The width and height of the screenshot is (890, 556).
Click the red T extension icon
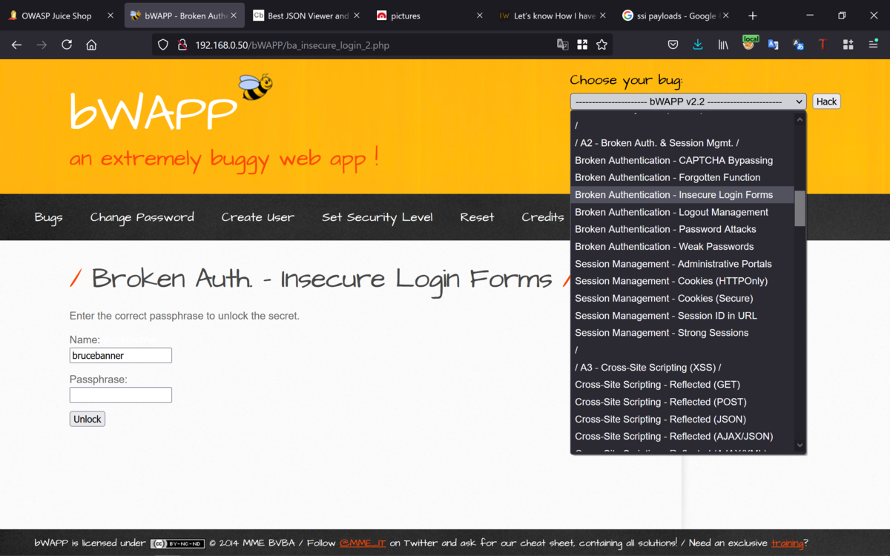pos(823,44)
